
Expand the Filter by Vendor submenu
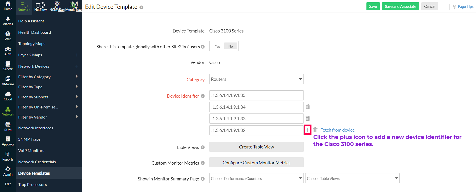pyautogui.click(x=77, y=117)
